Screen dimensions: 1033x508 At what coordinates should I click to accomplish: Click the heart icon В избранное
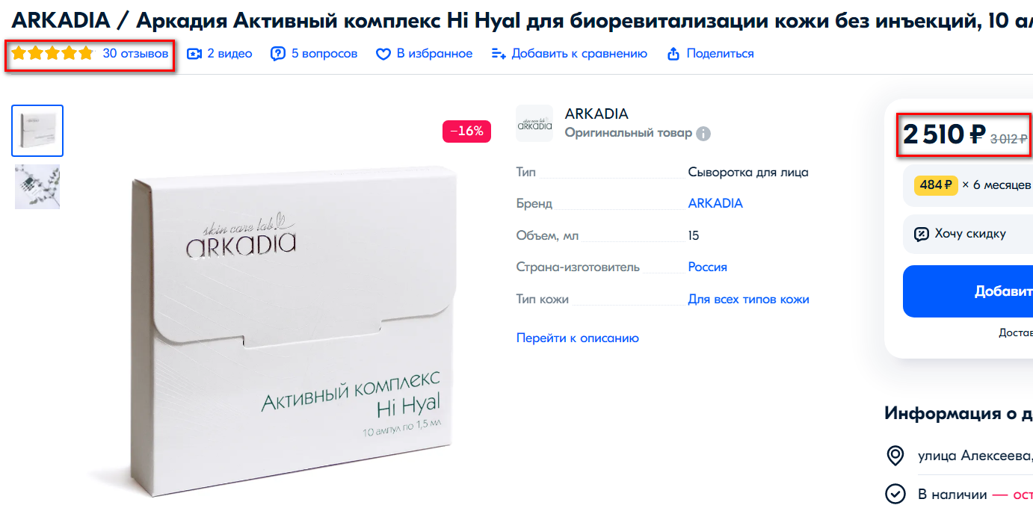click(383, 54)
